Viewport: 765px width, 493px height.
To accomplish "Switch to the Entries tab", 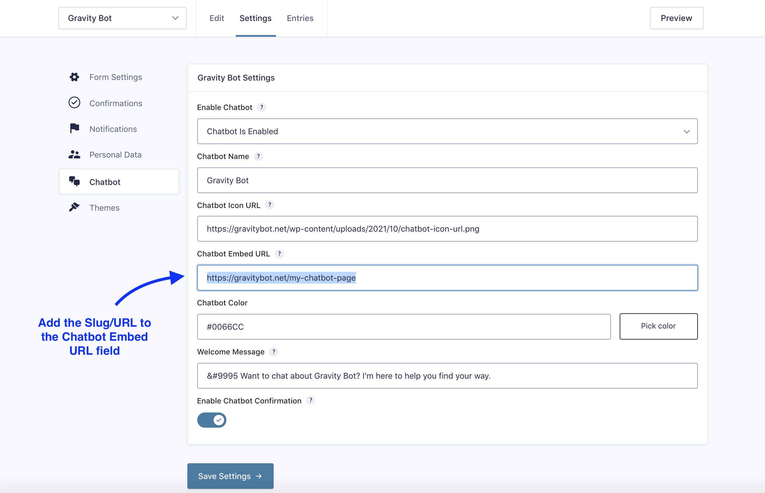I will [300, 18].
